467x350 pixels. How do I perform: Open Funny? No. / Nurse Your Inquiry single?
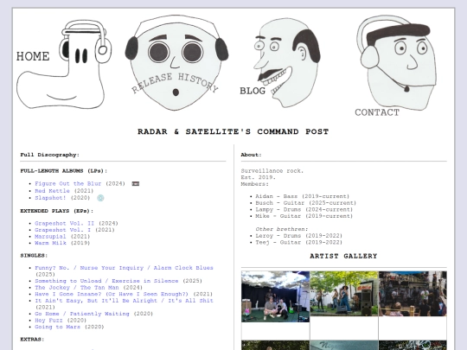[x=124, y=268]
